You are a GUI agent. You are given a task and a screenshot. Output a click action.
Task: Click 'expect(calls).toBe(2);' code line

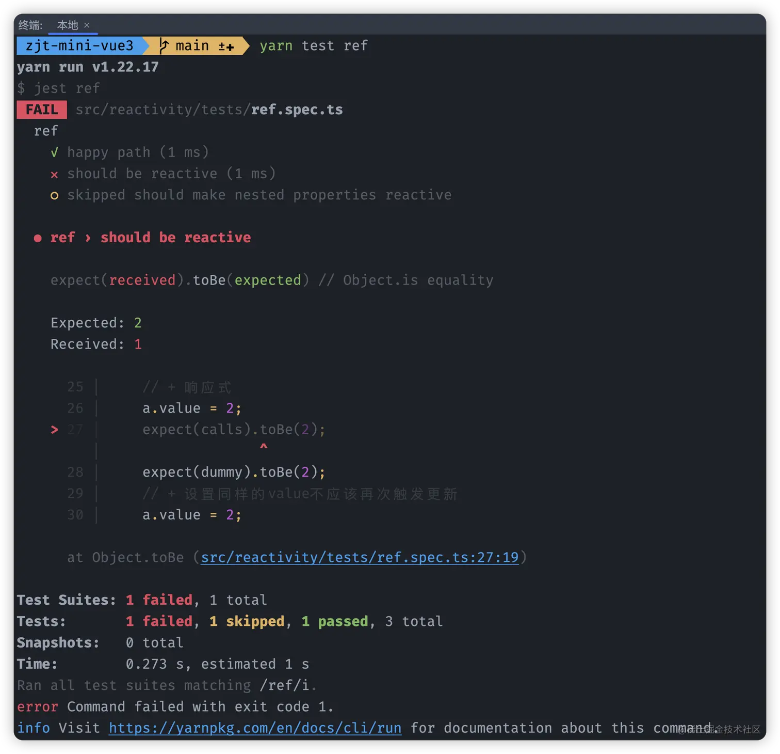[234, 430]
